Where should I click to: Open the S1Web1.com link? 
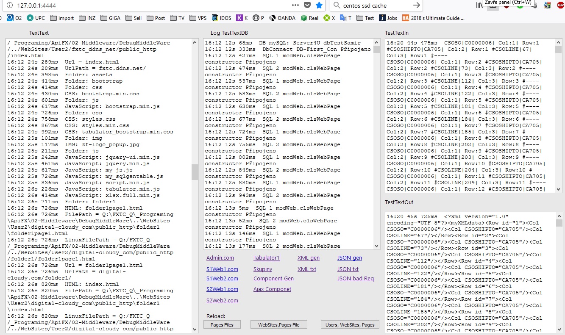pyautogui.click(x=222, y=269)
